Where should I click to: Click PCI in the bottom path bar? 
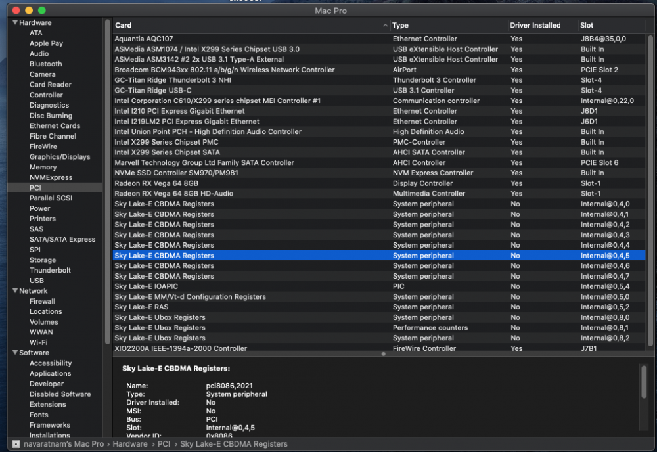point(164,444)
